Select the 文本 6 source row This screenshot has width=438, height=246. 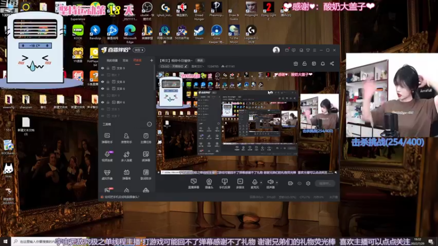[x=126, y=89]
